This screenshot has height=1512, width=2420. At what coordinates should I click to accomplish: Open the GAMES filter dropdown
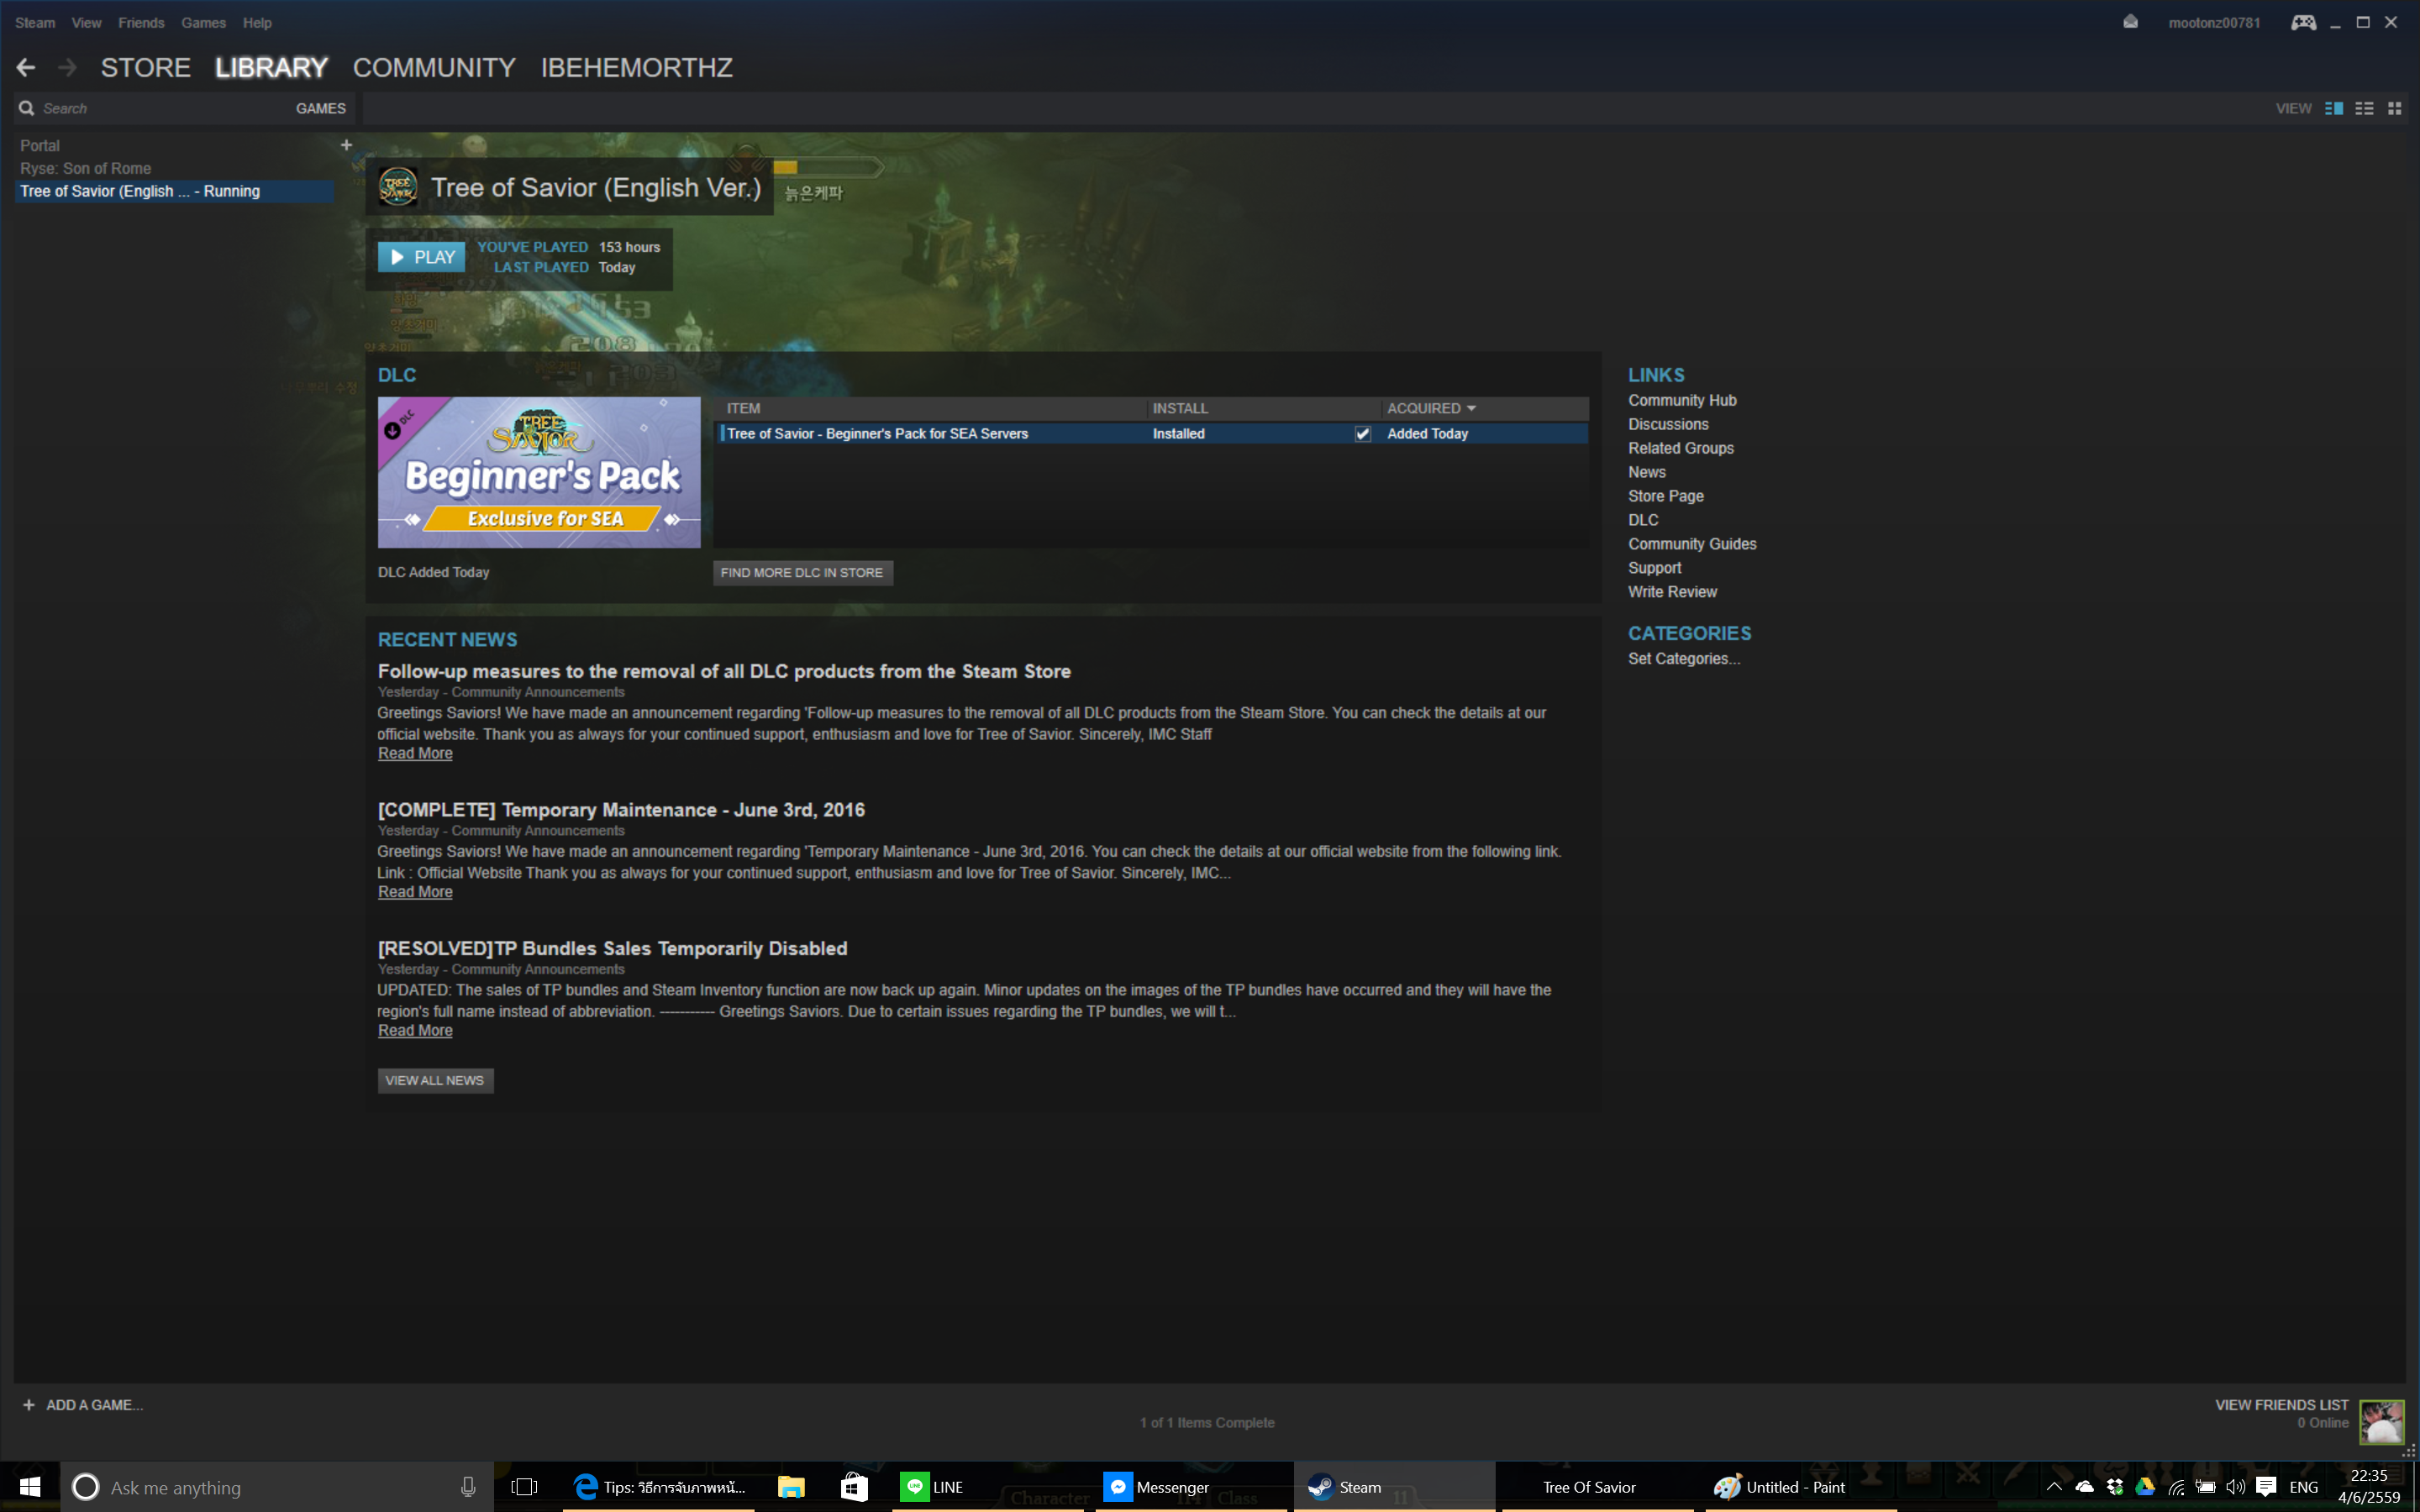click(x=320, y=108)
